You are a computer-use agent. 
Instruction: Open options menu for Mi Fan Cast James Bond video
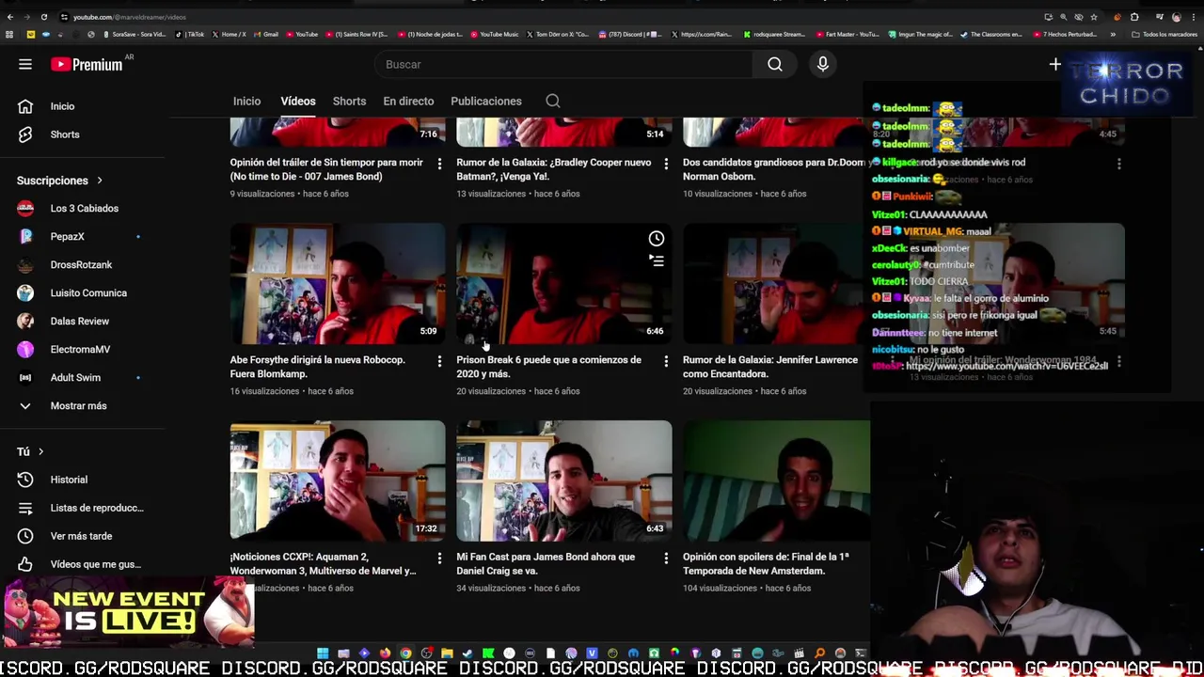666,559
